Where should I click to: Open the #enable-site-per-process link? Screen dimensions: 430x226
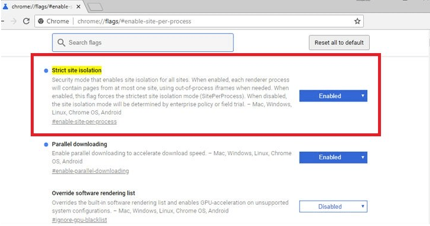[x=84, y=122]
